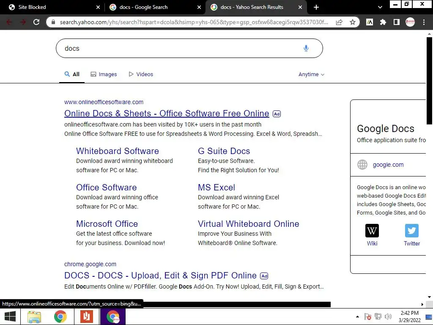
Task: Click the globe icon beside google.com
Action: pos(362,165)
